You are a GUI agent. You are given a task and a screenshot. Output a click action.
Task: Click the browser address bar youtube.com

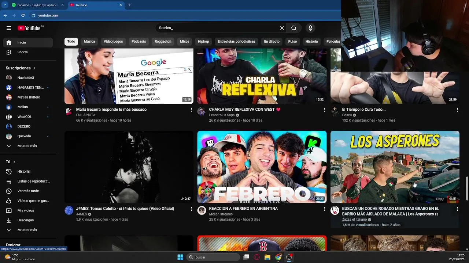48,15
